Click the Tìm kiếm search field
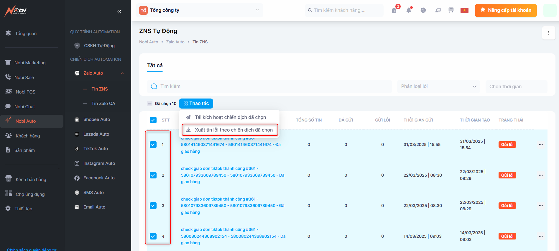559x251 pixels. pyautogui.click(x=269, y=86)
